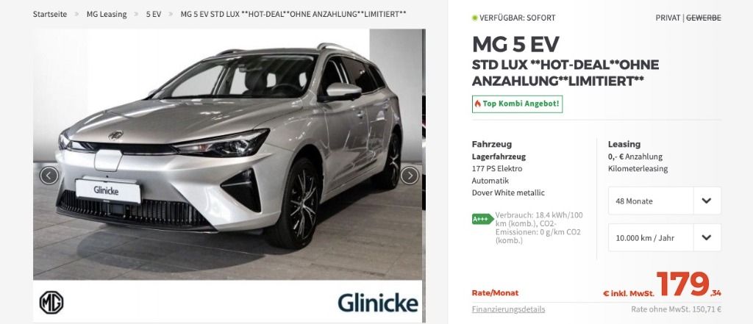Click next image strip at gallery edge
The height and width of the screenshot is (324, 753).
tap(424, 176)
